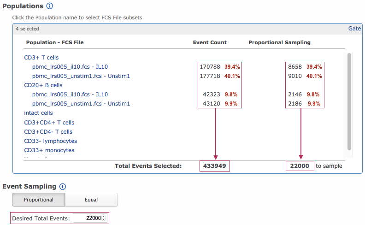
Task: Click the Desired Total Events input field
Action: click(x=87, y=218)
